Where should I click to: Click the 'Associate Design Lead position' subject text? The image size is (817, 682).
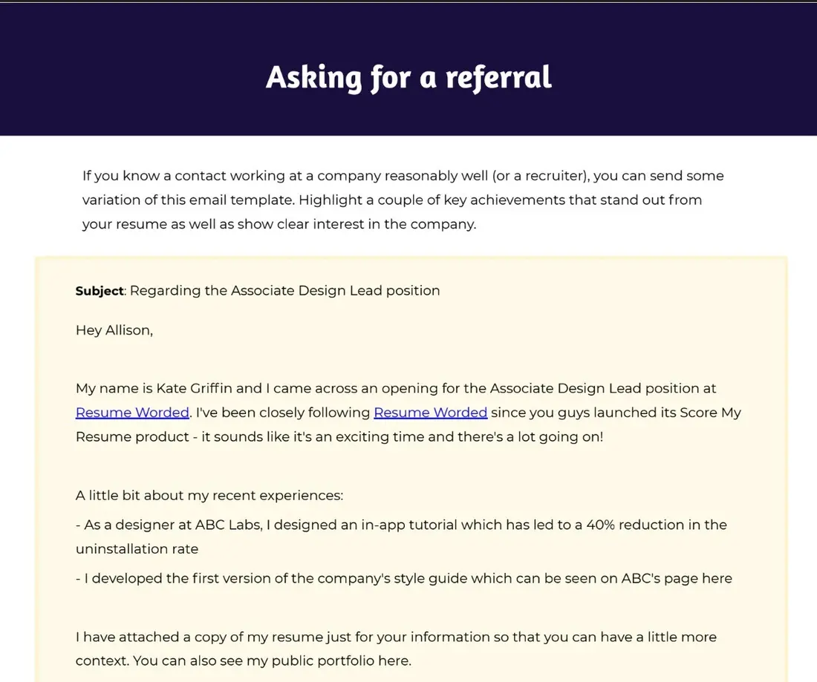pos(335,290)
